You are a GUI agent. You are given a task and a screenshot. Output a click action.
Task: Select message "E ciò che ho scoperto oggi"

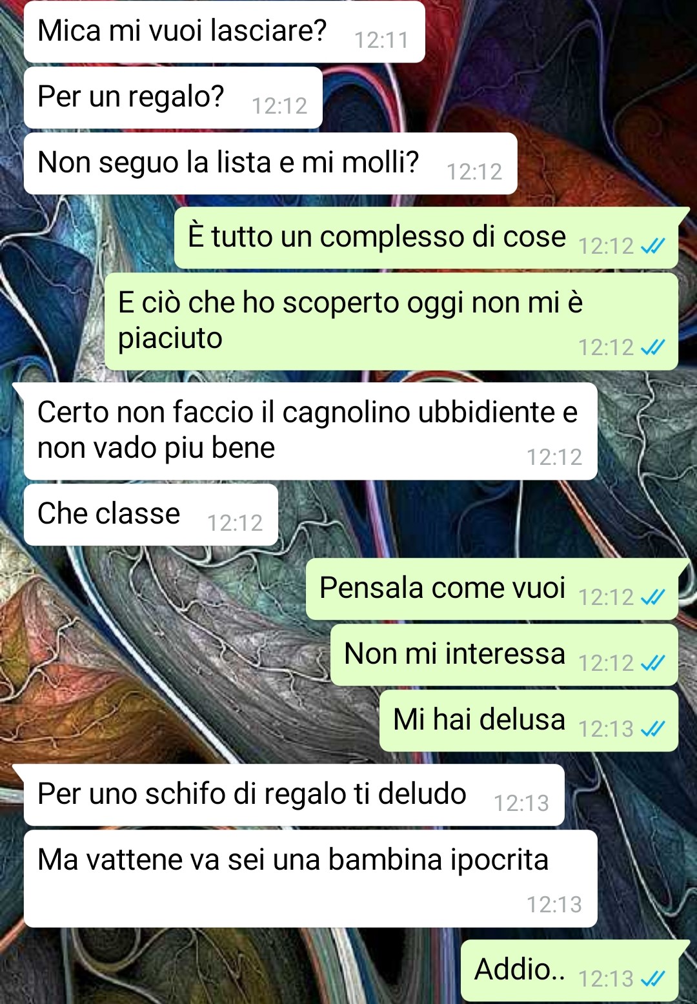(x=391, y=322)
